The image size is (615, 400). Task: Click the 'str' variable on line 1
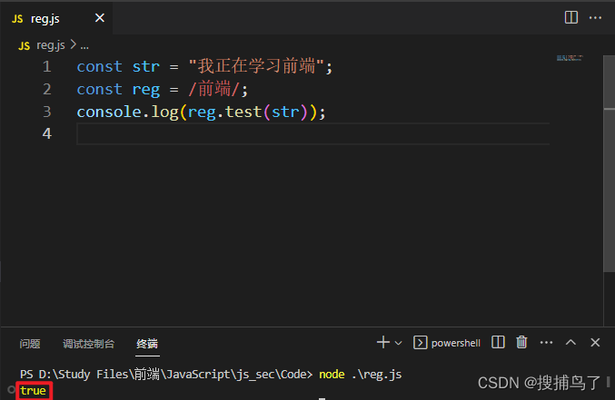click(x=146, y=66)
